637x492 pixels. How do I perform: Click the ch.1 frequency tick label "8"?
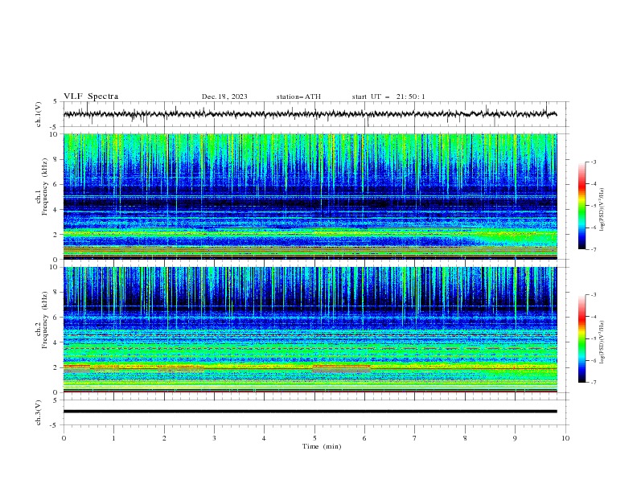click(x=57, y=159)
